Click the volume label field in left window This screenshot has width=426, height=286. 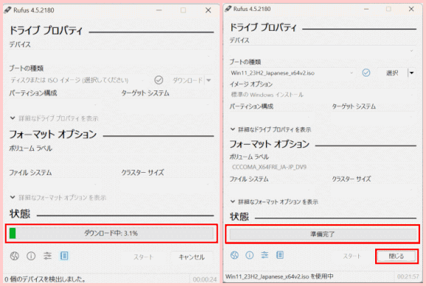pyautogui.click(x=111, y=160)
